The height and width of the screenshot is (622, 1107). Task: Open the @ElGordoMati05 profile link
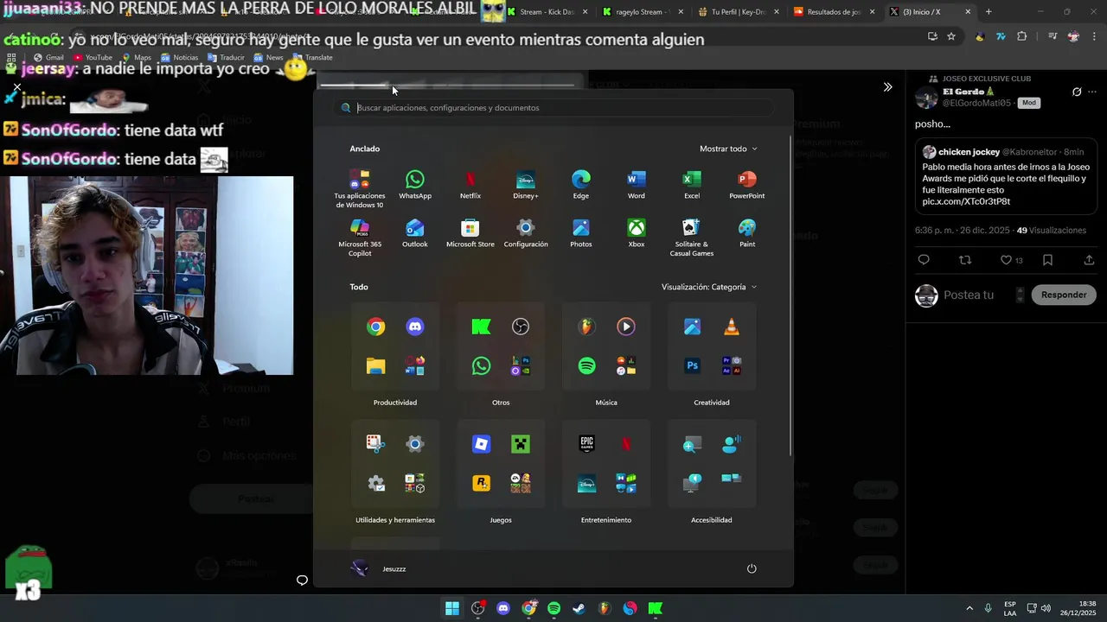tap(976, 103)
